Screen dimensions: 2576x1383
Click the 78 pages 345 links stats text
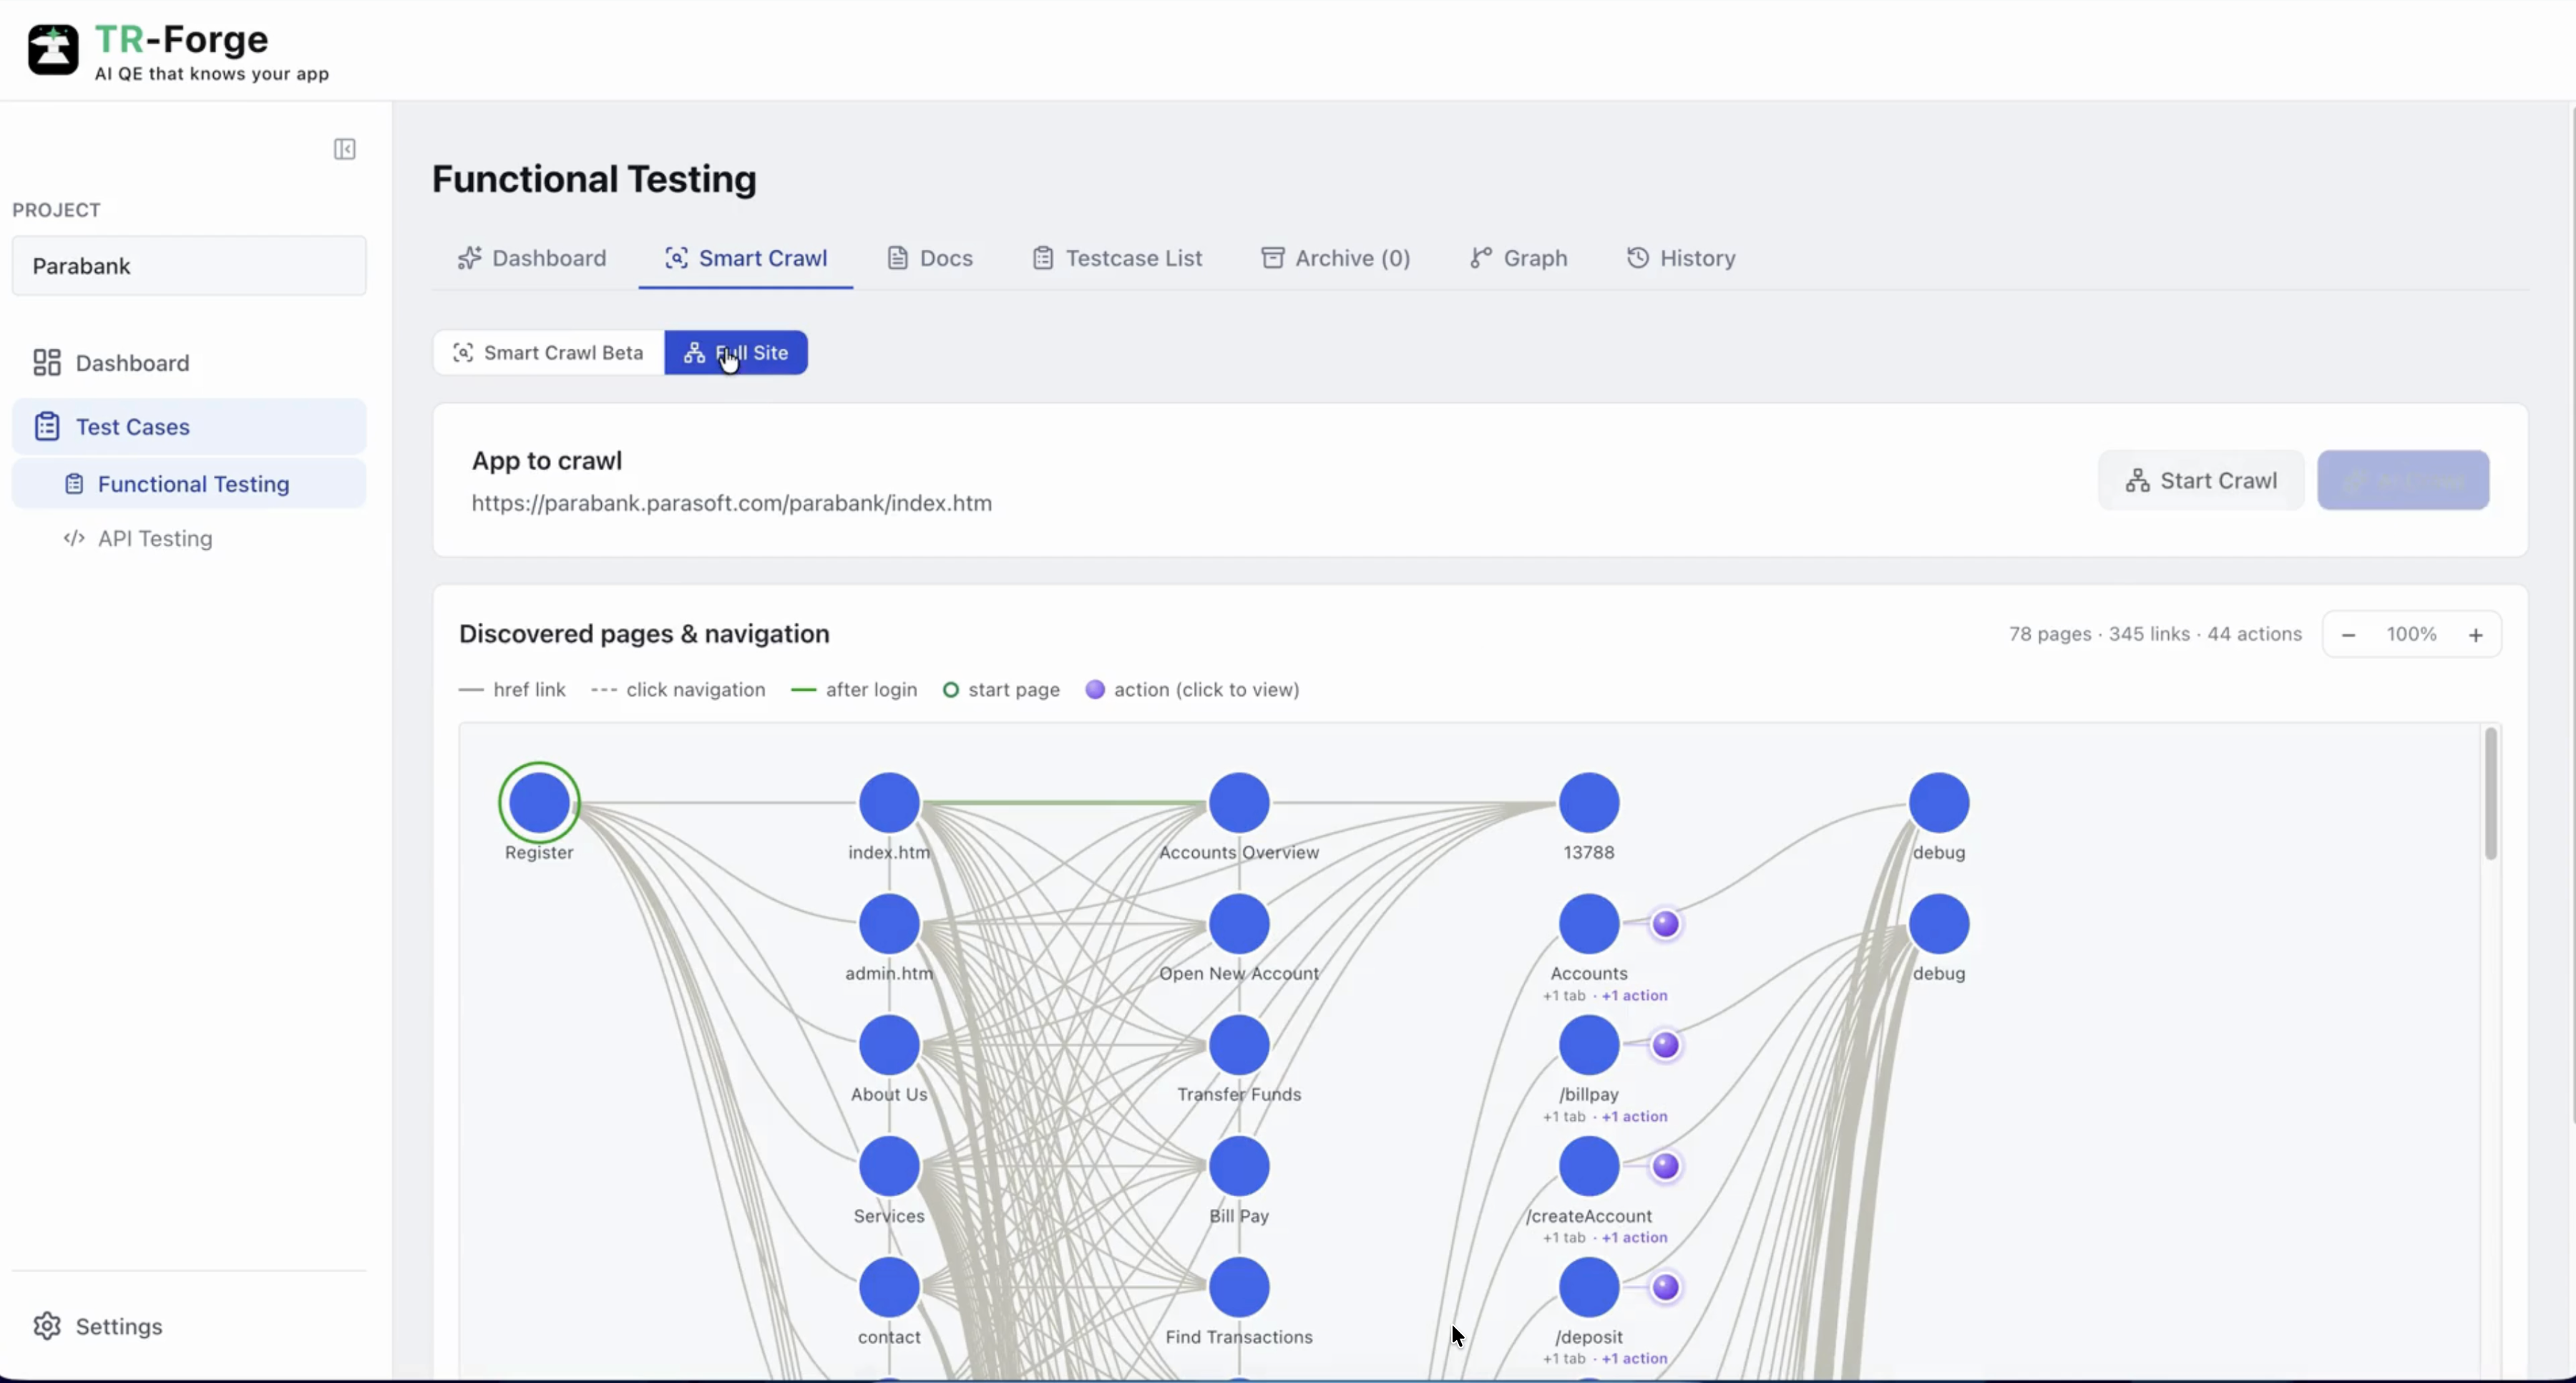pos(2155,634)
